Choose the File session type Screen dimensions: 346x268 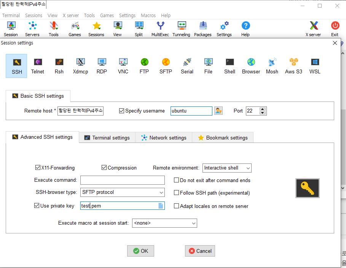[x=208, y=66]
